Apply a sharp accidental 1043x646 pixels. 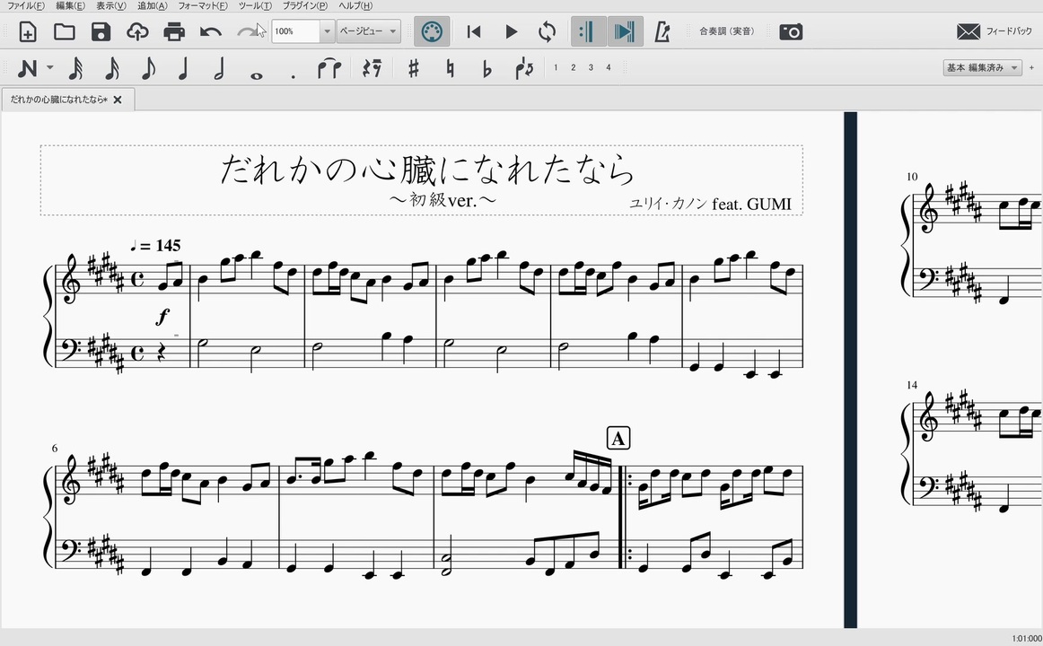413,68
